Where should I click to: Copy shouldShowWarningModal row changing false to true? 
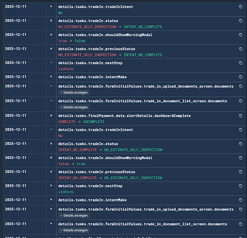tap(241, 158)
